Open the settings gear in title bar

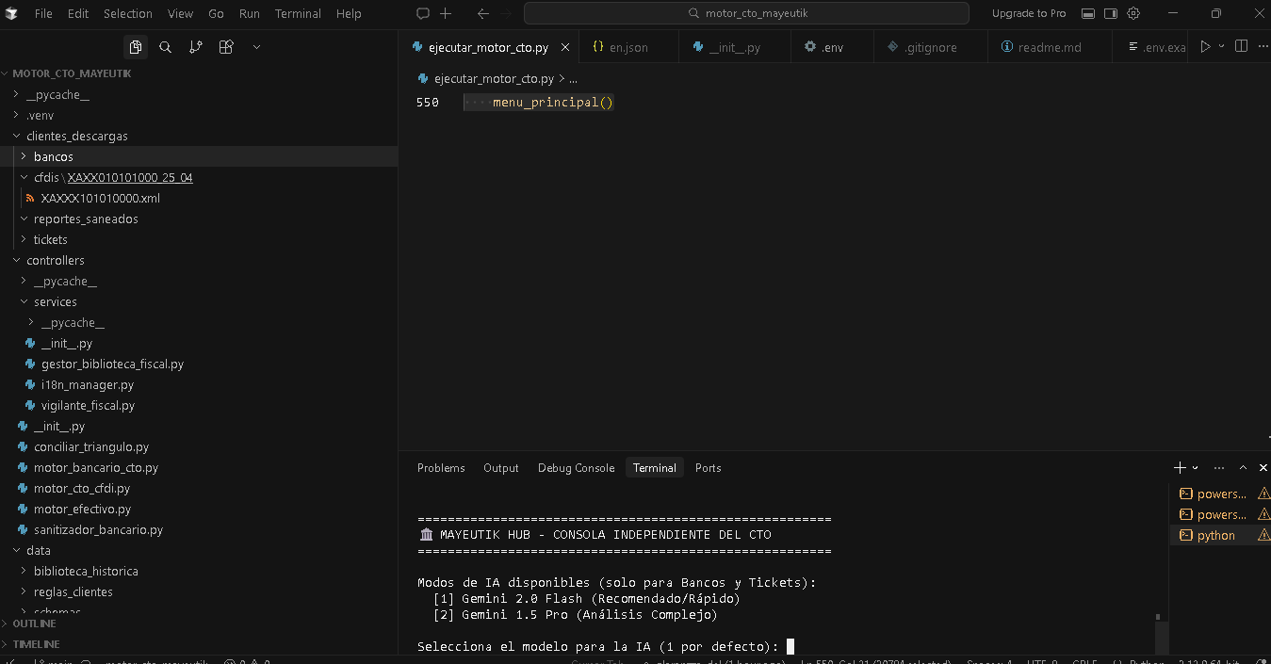[1133, 13]
